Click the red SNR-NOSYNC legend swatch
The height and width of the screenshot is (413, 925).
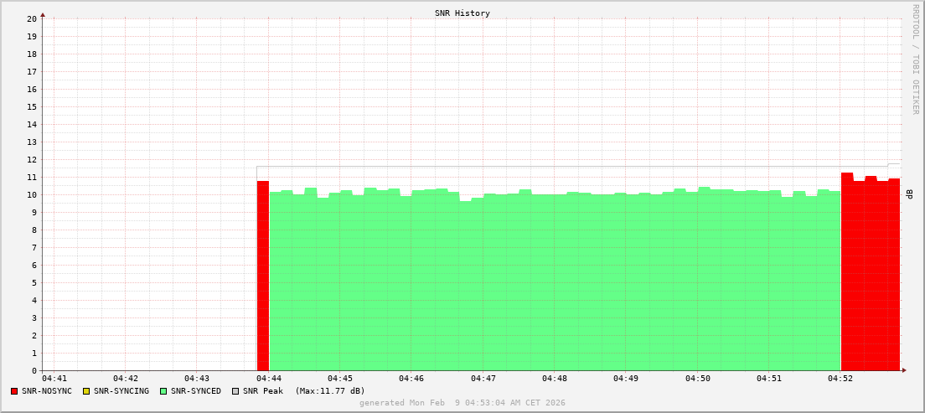click(14, 391)
